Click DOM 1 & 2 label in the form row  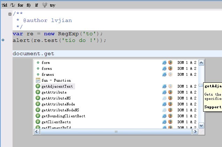(x=187, y=63)
